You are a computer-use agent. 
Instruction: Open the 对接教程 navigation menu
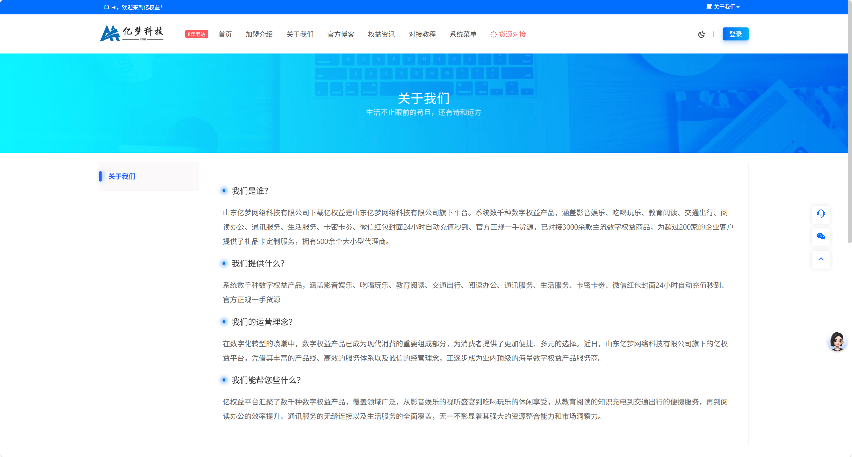(422, 34)
